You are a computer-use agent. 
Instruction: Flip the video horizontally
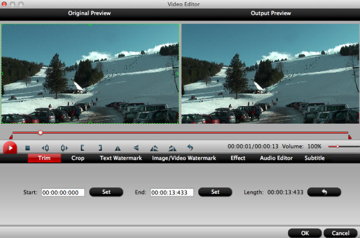coord(117,149)
